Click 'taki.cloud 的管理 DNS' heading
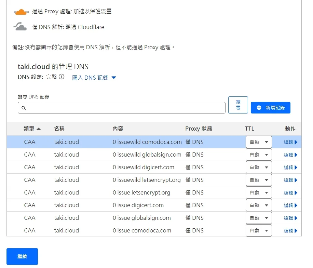This screenshot has height=268, width=313. tap(53, 67)
